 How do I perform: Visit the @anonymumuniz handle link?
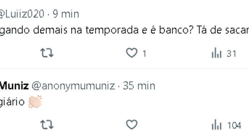[x=73, y=86]
